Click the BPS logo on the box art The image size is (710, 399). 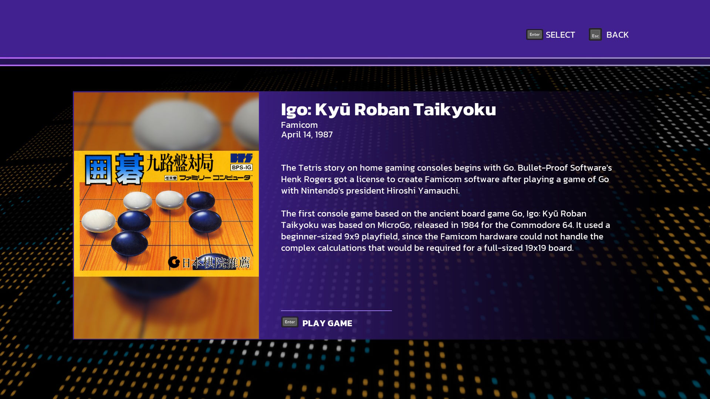[x=241, y=158]
